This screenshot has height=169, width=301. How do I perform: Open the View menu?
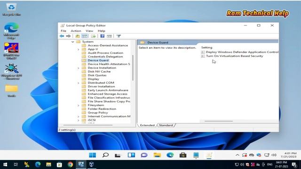coord(89,31)
